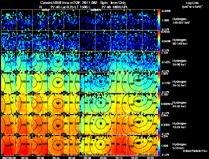Click the 'Cassini/MIMI Inca mTOF' title text
Image resolution: width=209 pixels, height=159 pixels.
point(60,3)
